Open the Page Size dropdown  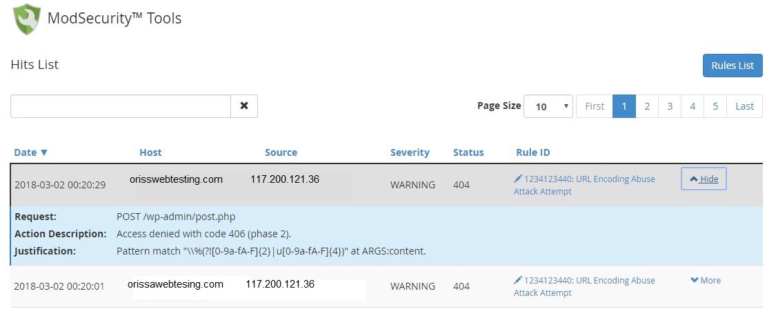pyautogui.click(x=548, y=106)
